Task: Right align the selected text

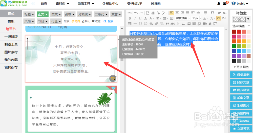Action: [x=182, y=13]
